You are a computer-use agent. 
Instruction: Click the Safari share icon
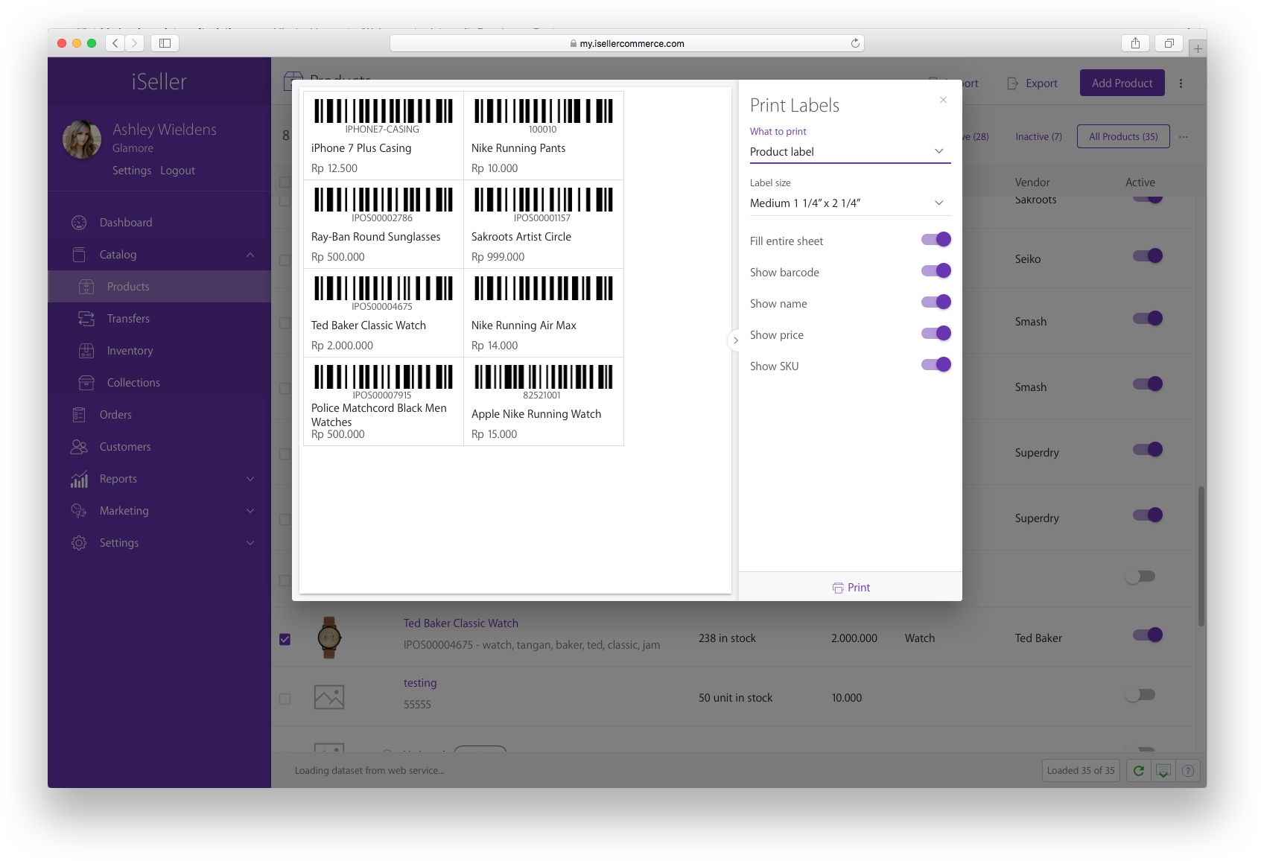[1135, 43]
